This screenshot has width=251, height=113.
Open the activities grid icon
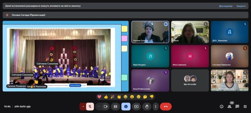point(245,107)
